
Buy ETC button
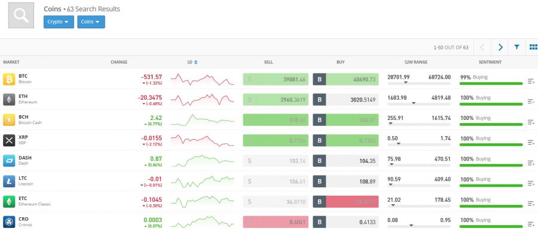coord(346,202)
